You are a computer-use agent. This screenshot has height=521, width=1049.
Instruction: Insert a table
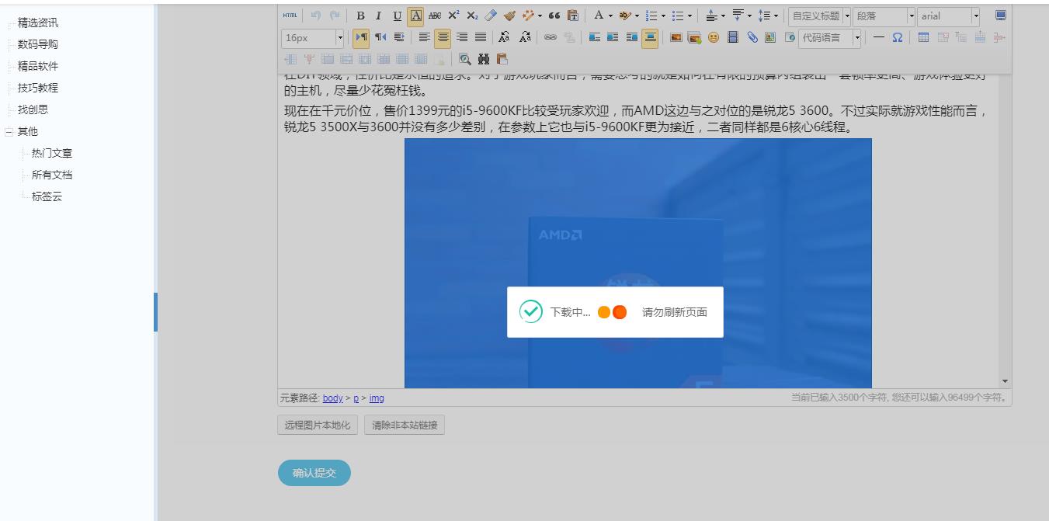coord(923,37)
